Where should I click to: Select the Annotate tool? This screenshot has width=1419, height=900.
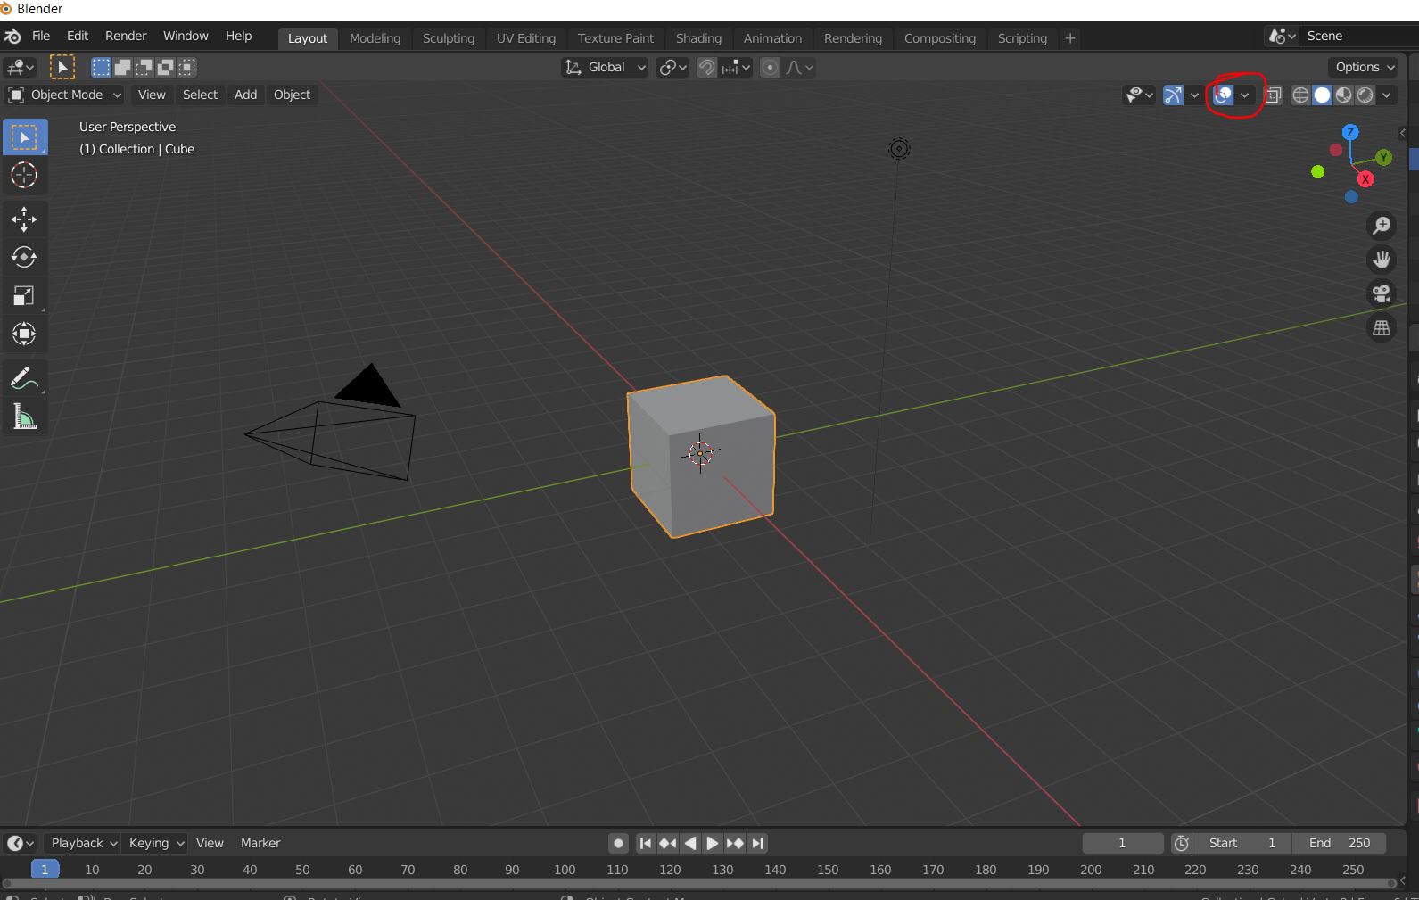point(24,378)
